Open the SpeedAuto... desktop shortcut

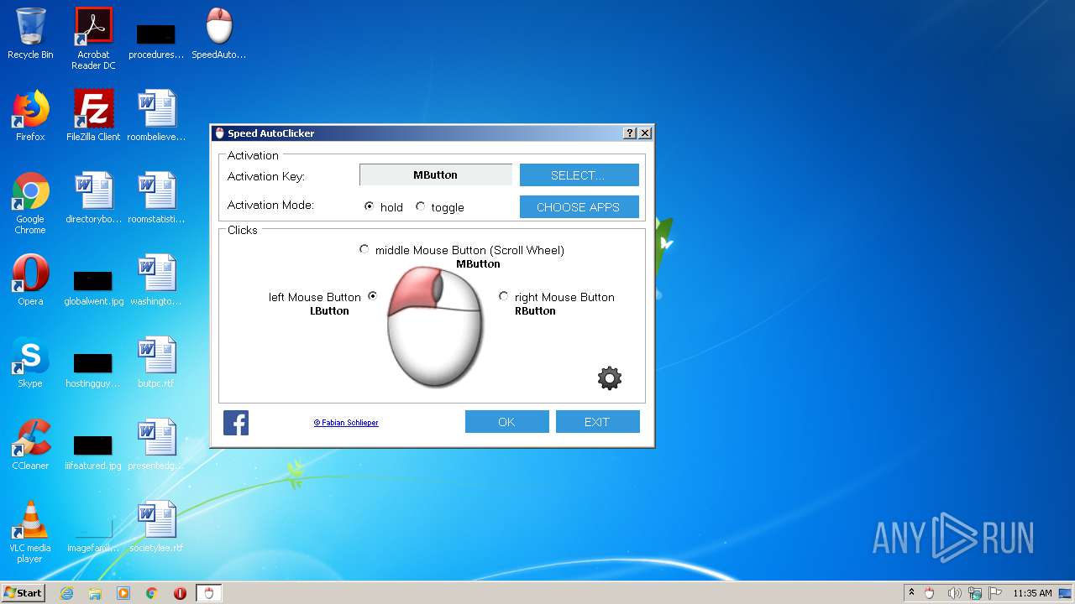pos(219,34)
